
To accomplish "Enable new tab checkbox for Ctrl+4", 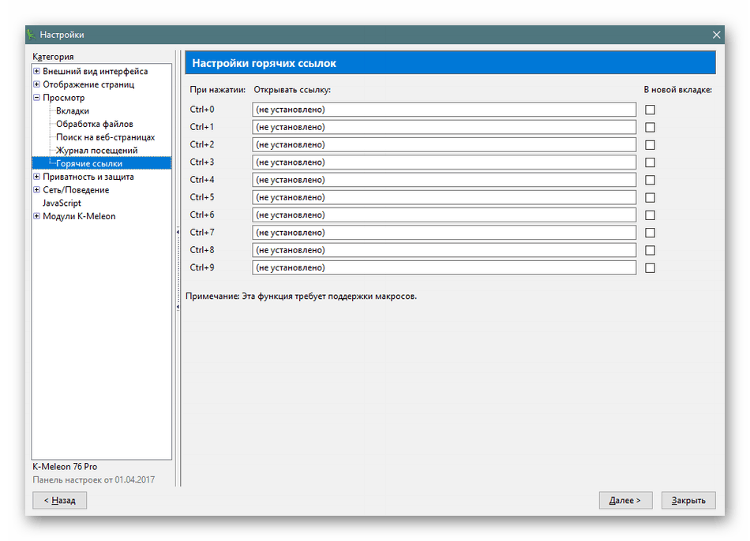I will [x=650, y=180].
